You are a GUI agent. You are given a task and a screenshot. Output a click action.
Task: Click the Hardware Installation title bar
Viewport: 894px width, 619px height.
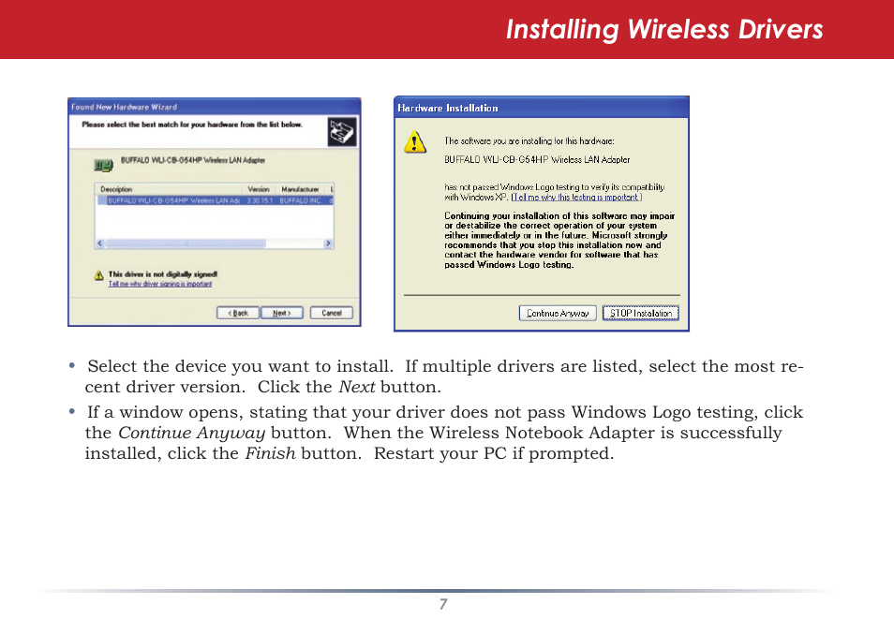541,108
